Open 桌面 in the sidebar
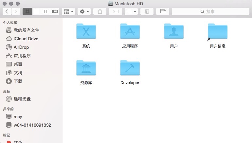252x143 pixels. tap(31, 64)
